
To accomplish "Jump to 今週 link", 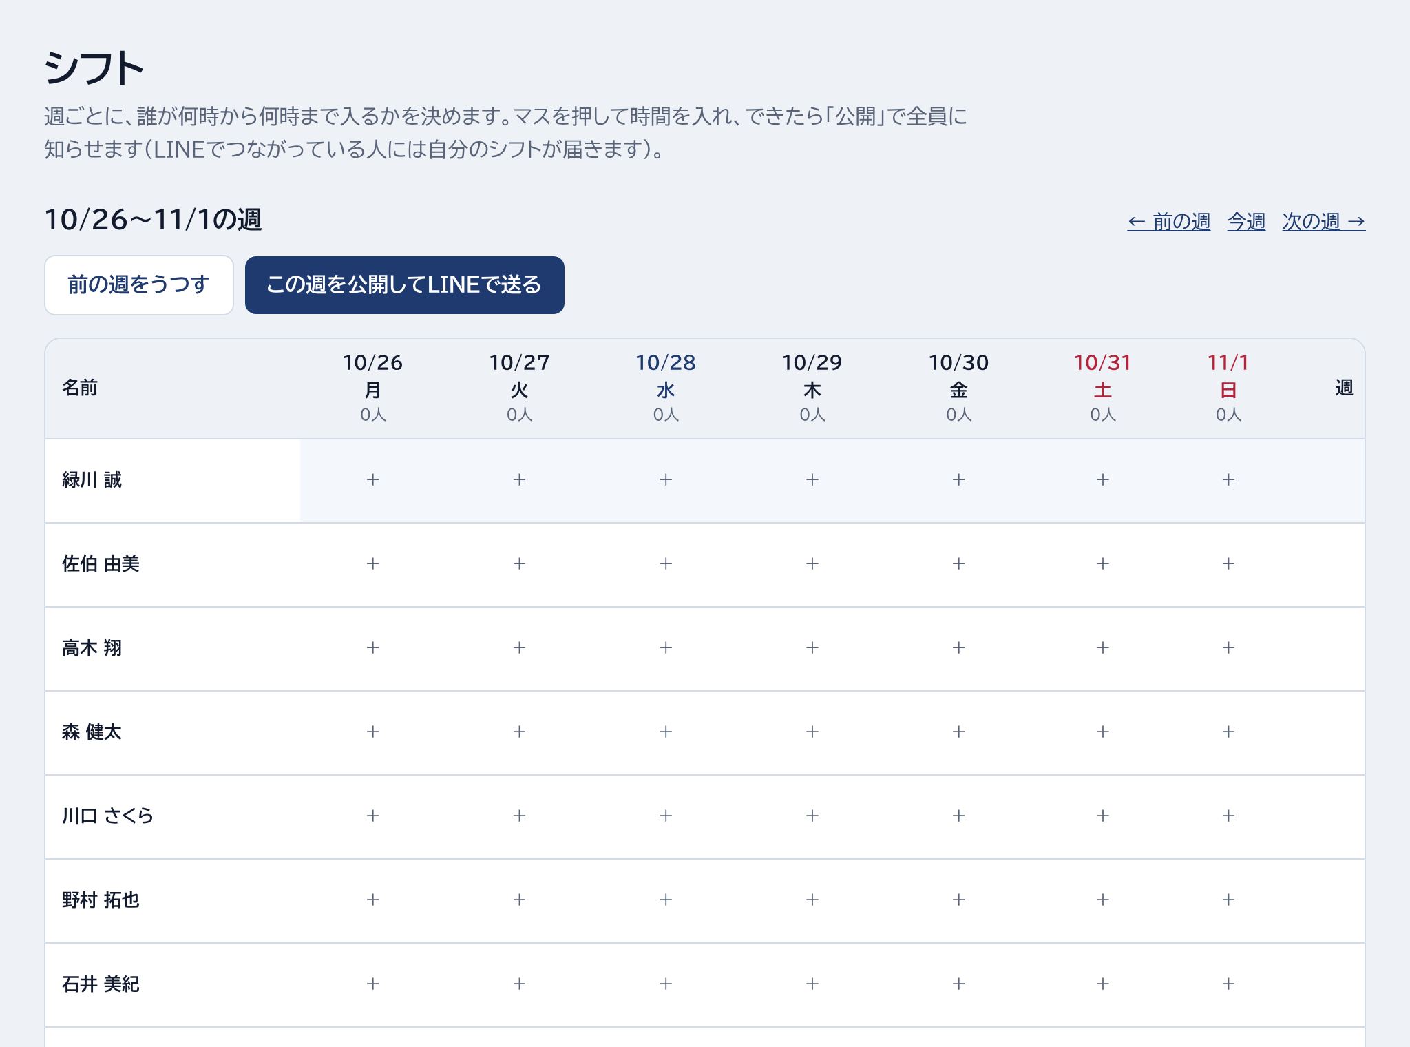I will (x=1246, y=222).
